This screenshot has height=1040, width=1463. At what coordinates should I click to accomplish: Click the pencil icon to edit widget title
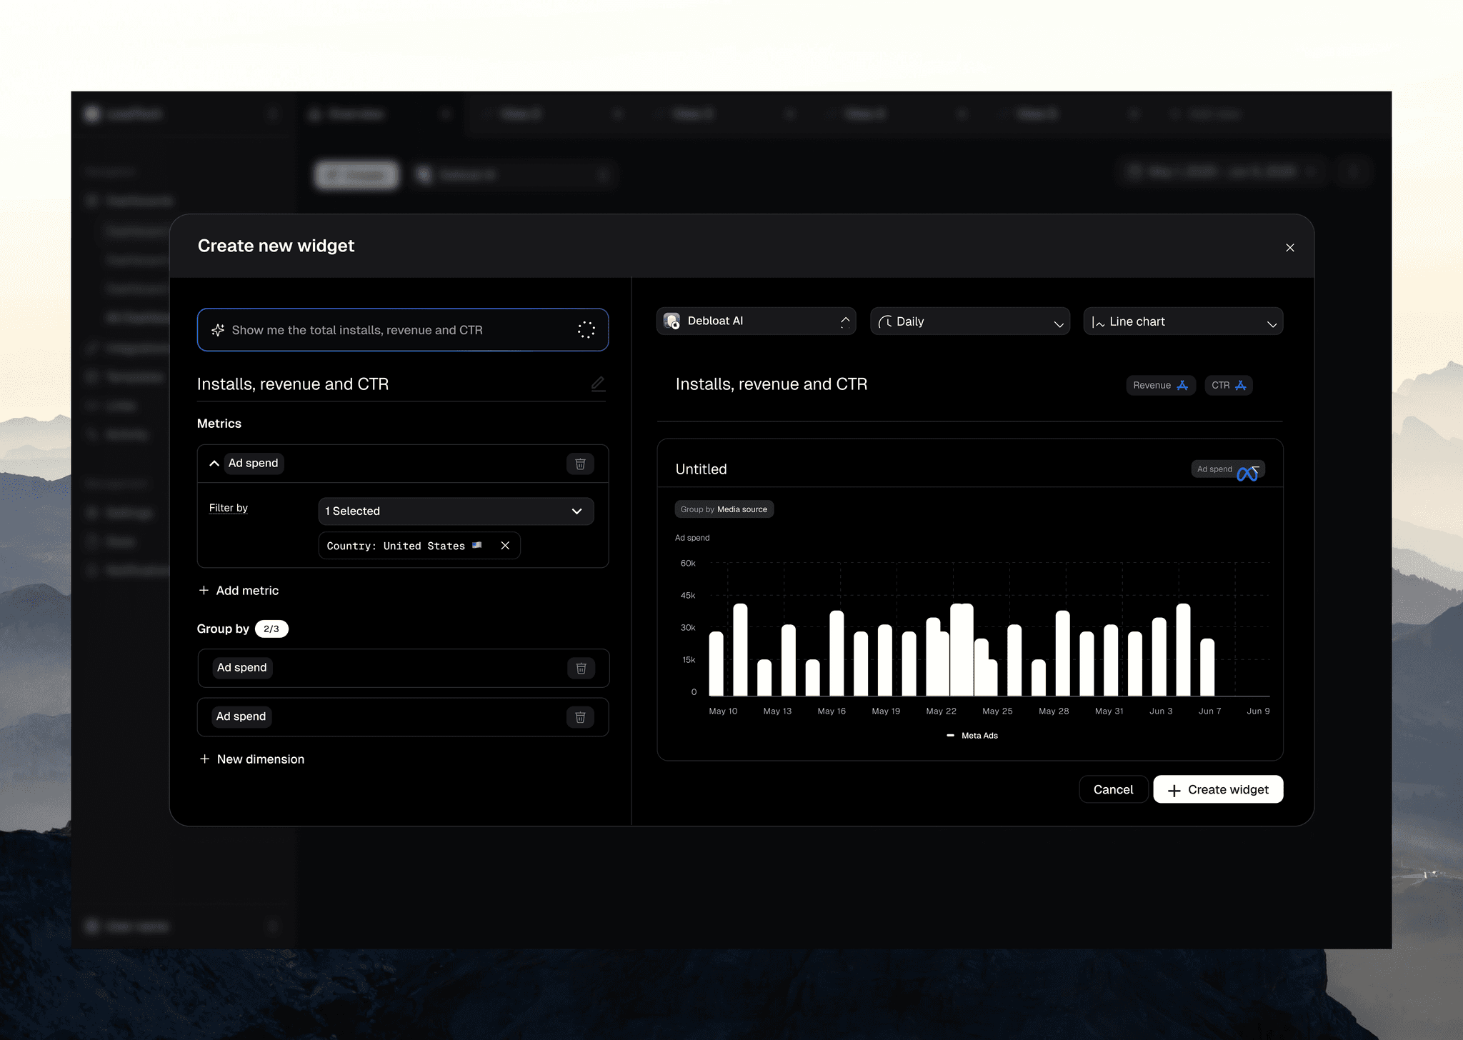coord(598,384)
